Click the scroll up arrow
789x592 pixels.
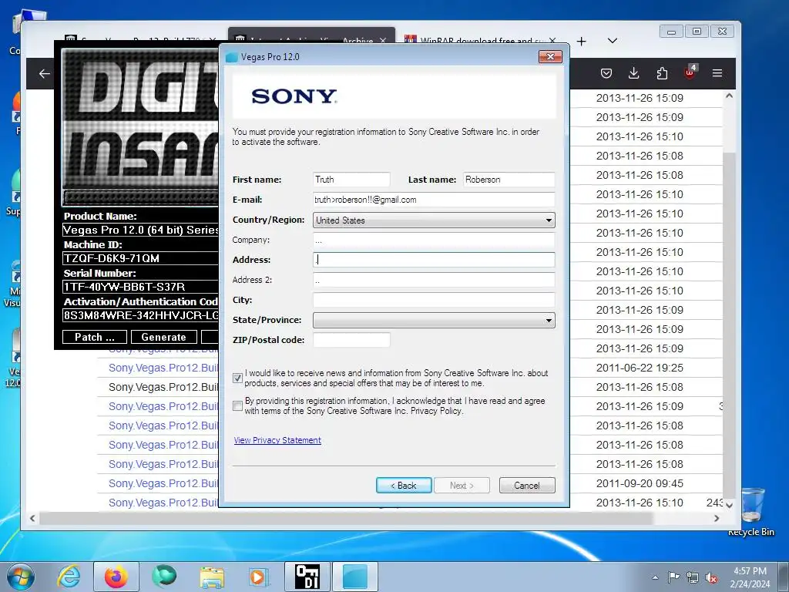coord(729,96)
